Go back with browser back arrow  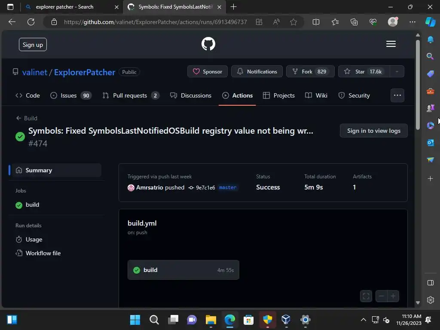[12, 22]
